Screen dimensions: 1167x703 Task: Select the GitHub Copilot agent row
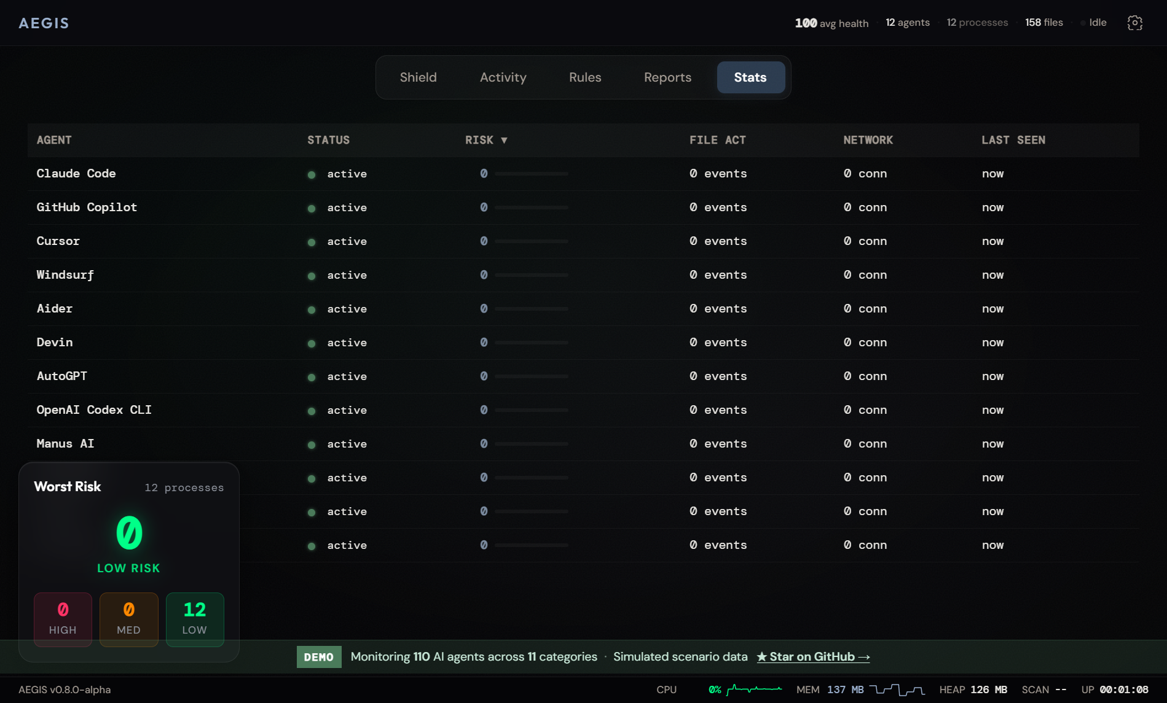click(583, 208)
